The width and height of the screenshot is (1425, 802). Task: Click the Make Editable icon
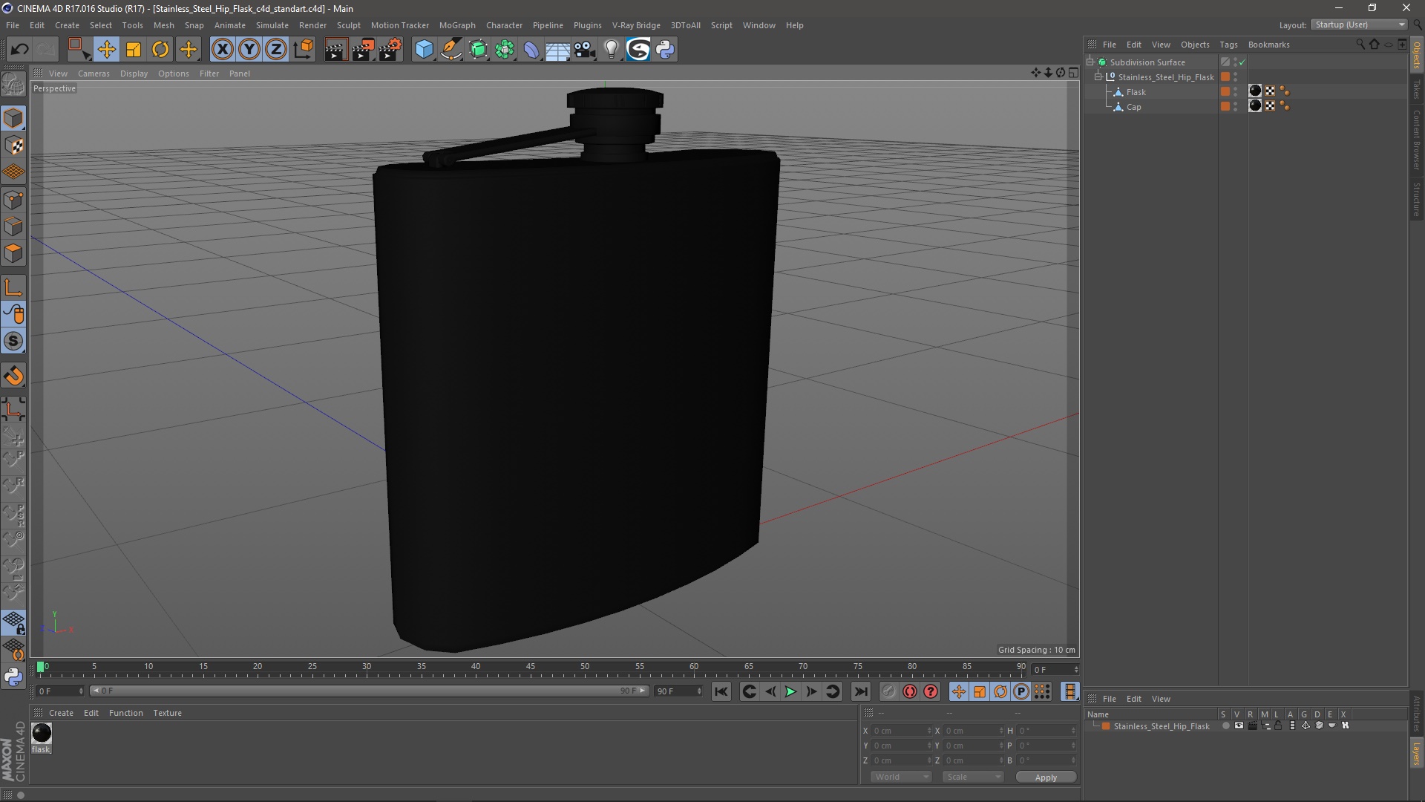coord(13,85)
